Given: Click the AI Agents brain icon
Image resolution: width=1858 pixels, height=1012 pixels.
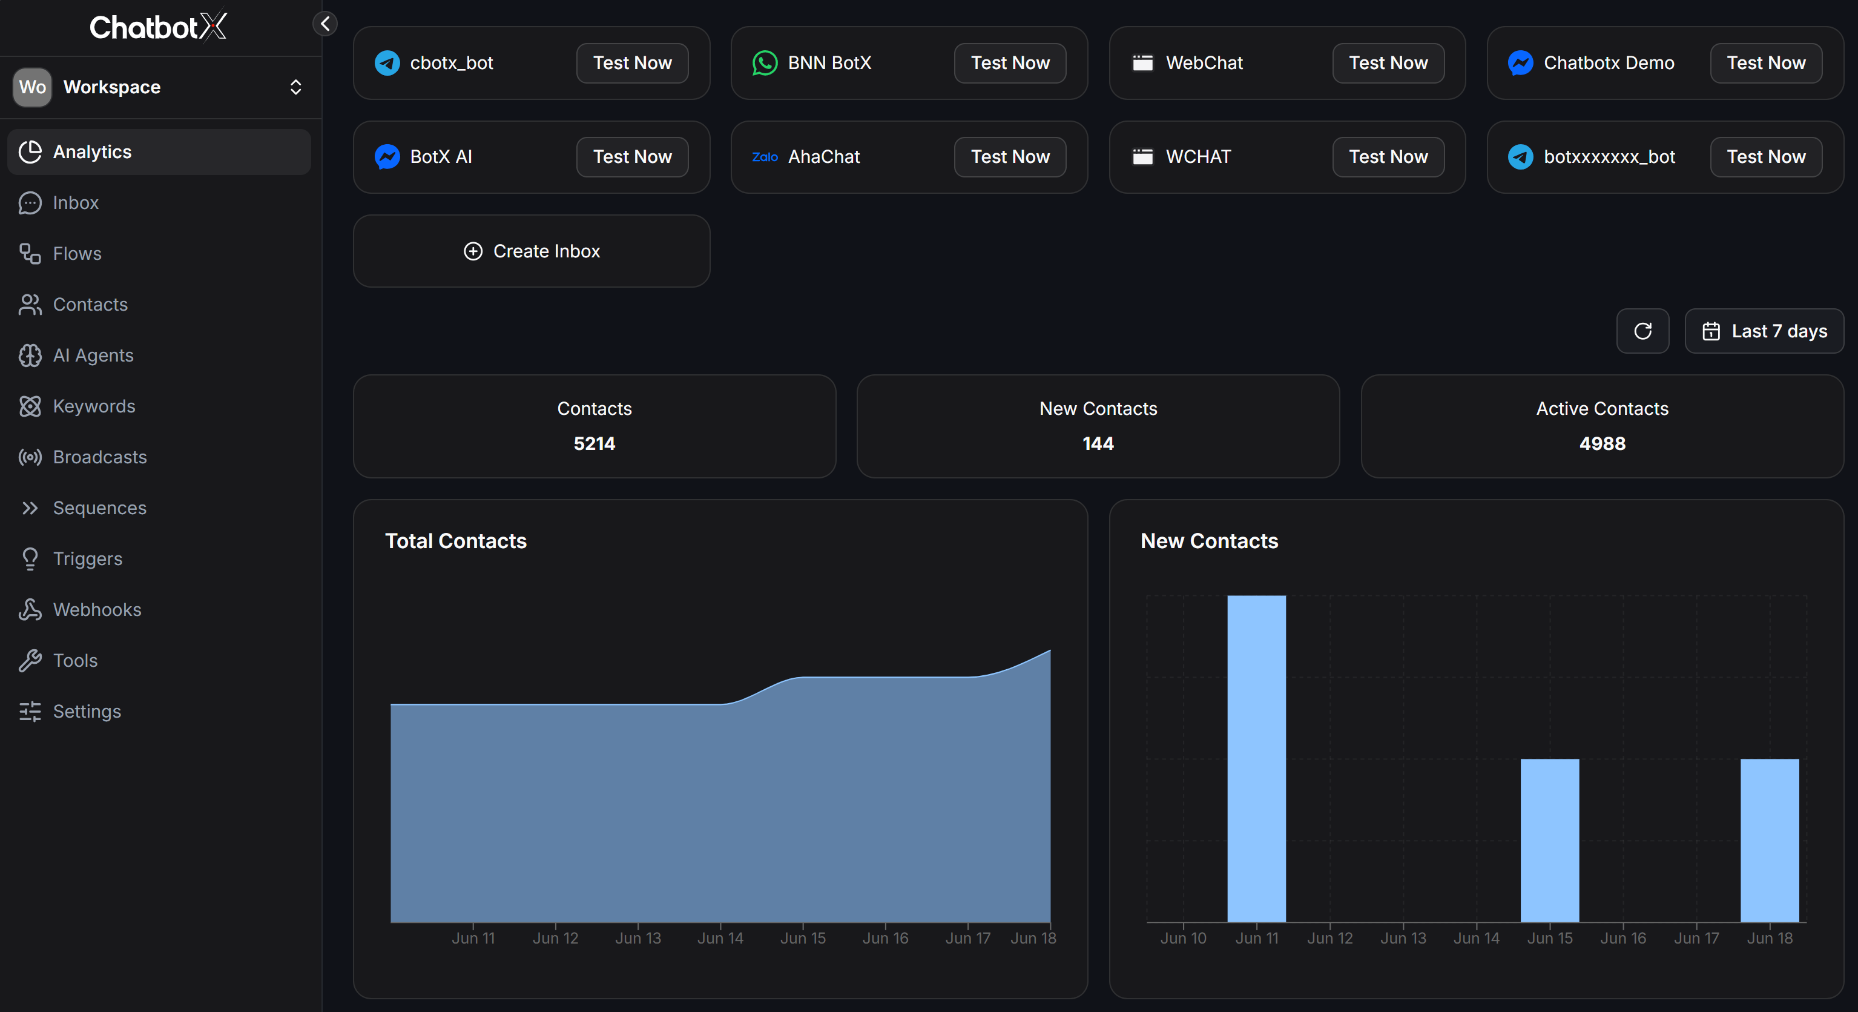Looking at the screenshot, I should (30, 355).
